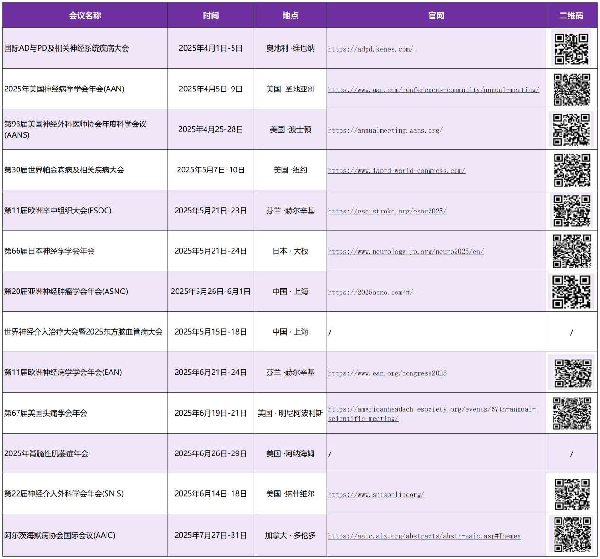Click the 会议名称 column header
The height and width of the screenshot is (559, 600).
(85, 16)
